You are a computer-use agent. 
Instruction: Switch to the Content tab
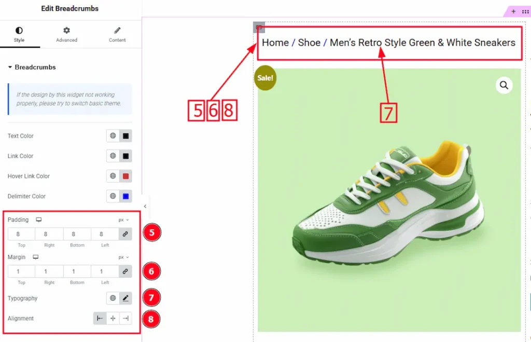[x=117, y=34]
